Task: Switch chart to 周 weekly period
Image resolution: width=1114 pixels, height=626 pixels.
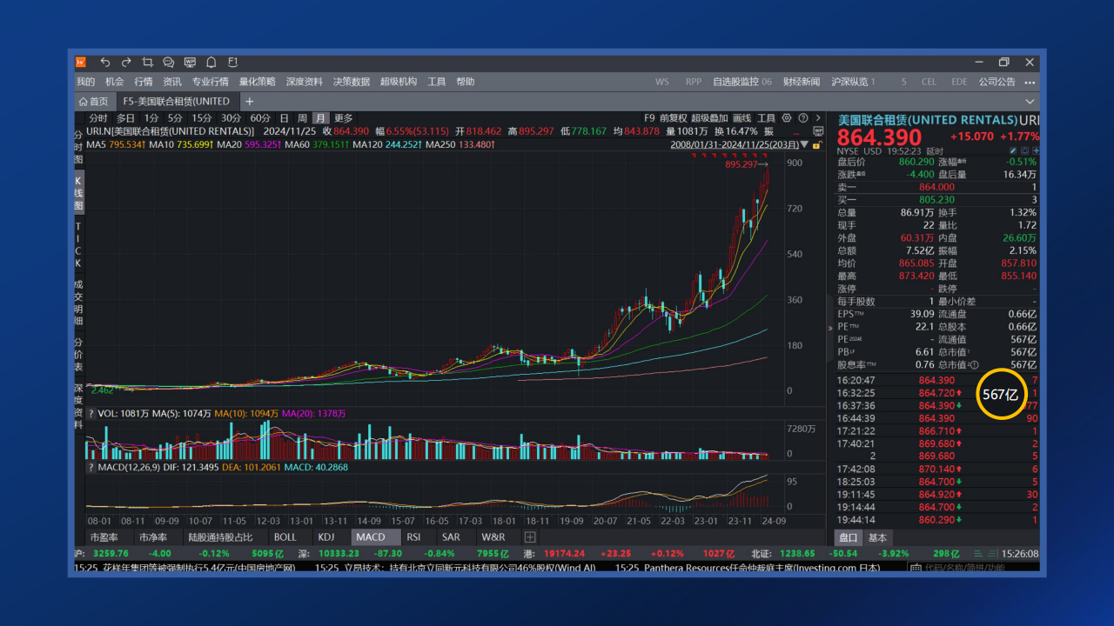Action: click(x=302, y=118)
